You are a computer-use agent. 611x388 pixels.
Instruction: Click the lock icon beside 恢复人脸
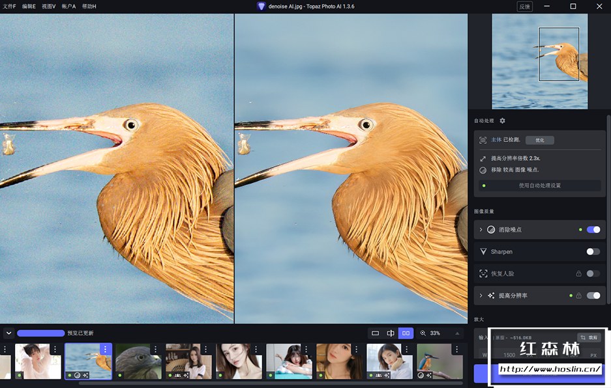click(578, 273)
